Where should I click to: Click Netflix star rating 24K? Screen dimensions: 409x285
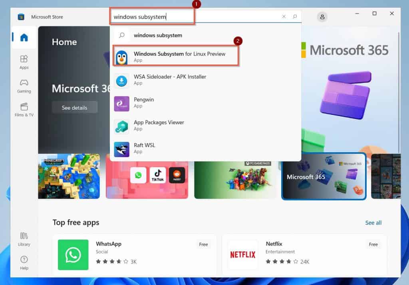[288, 261]
